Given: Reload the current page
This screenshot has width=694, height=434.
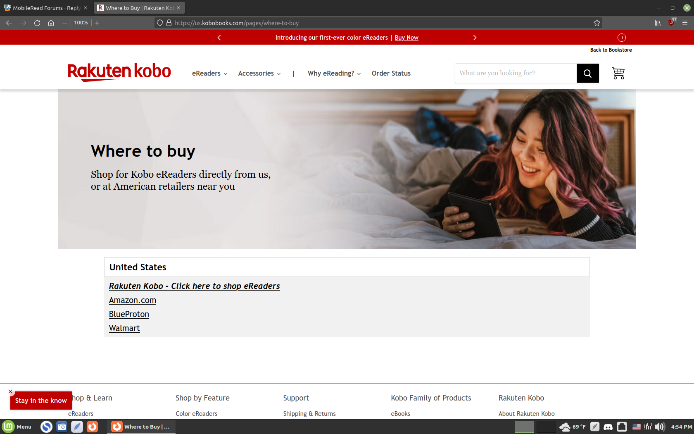Looking at the screenshot, I should click(x=37, y=23).
